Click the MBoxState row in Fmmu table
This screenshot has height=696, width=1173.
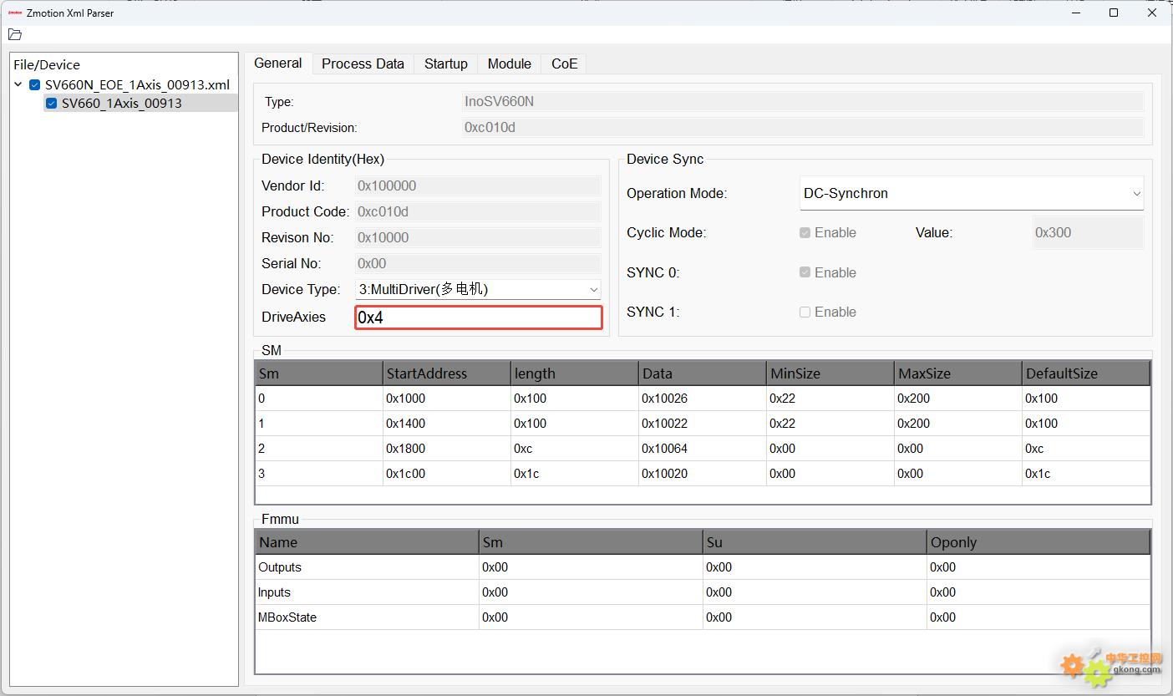(367, 617)
